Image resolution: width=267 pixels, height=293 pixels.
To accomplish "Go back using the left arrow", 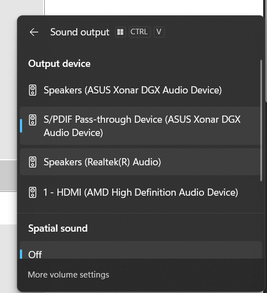I will coord(34,32).
